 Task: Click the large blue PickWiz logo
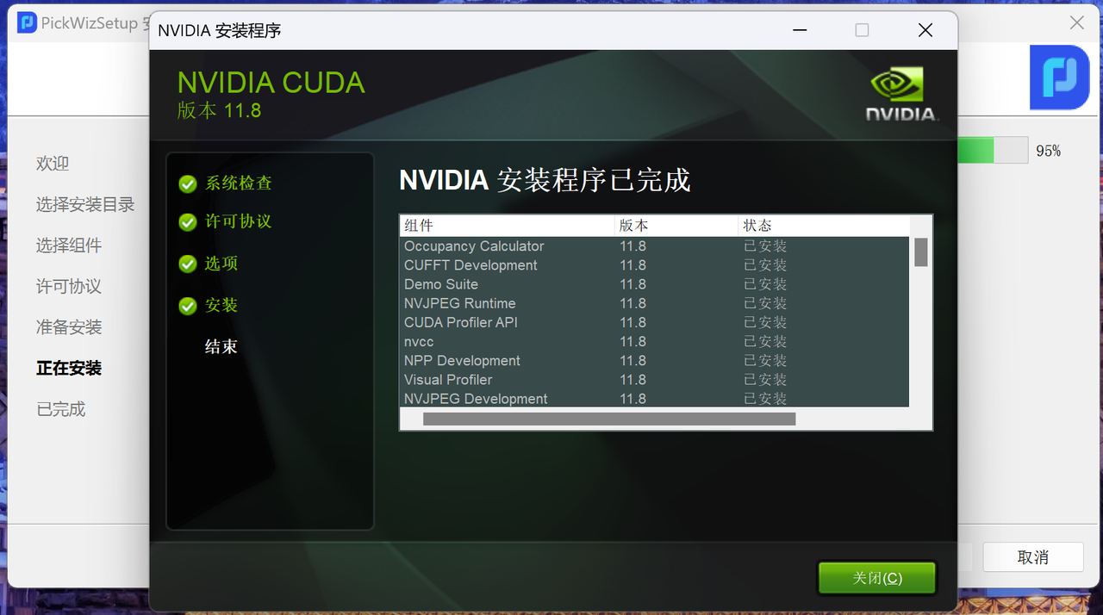coord(1059,78)
